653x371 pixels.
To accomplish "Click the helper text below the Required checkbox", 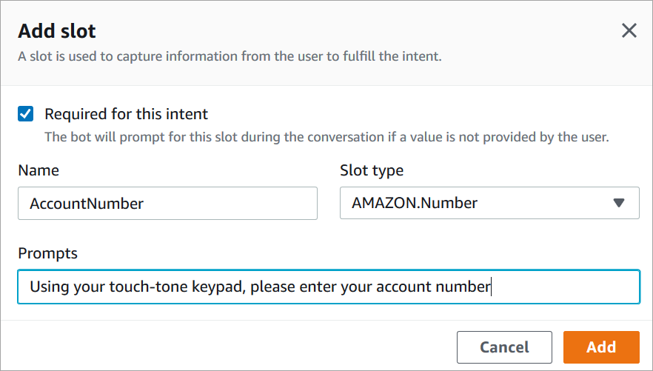I will tap(326, 137).
